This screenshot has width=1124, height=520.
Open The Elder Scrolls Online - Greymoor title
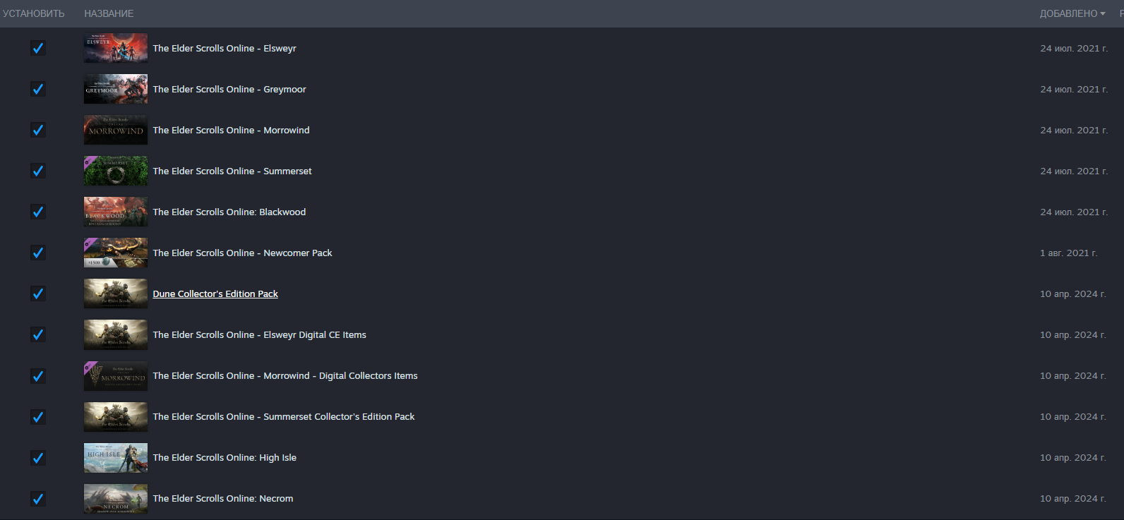[229, 89]
